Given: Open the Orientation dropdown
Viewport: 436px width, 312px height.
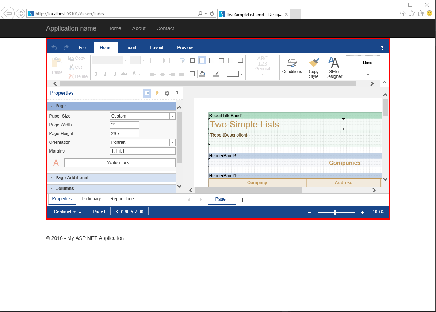Looking at the screenshot, I should click(x=172, y=142).
